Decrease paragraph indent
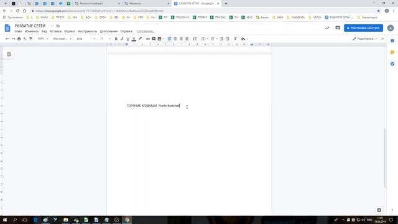398x224 pixels. click(x=221, y=39)
